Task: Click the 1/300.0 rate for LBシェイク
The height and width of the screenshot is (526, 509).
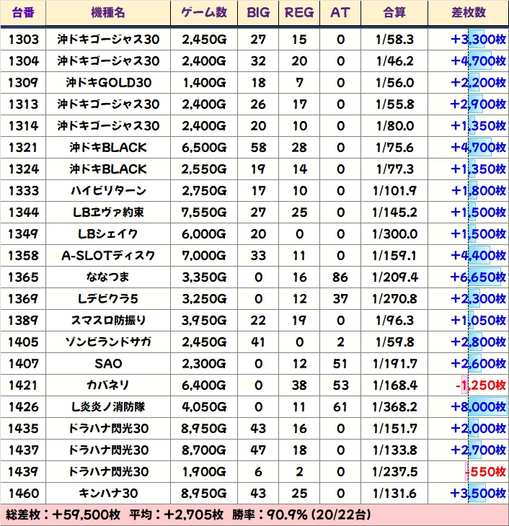Action: [394, 233]
